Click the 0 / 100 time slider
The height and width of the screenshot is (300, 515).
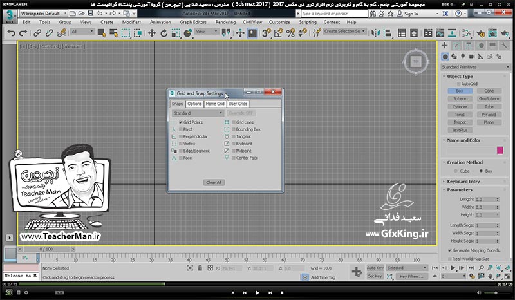pos(46,249)
